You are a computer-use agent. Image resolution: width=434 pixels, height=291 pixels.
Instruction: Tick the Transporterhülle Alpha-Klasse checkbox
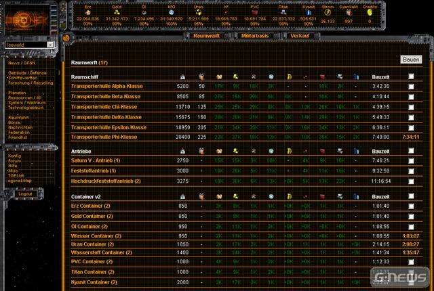pyautogui.click(x=412, y=87)
